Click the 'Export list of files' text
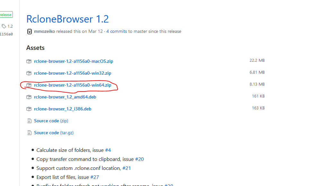329x186 pixels. coord(56,177)
